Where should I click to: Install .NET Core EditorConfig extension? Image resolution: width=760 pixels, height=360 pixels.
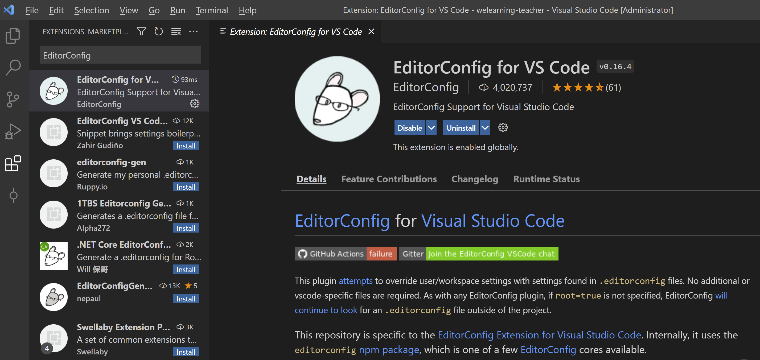click(186, 270)
